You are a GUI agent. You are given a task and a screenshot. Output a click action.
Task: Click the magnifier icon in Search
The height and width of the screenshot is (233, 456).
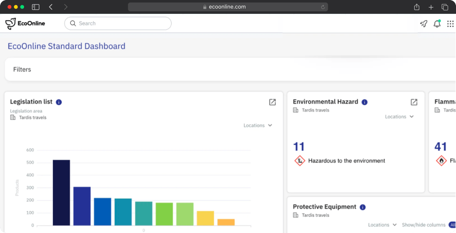[x=73, y=24]
